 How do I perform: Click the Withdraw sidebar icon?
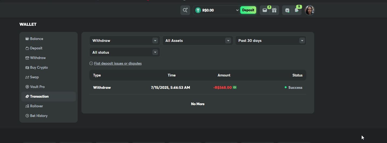pyautogui.click(x=27, y=58)
